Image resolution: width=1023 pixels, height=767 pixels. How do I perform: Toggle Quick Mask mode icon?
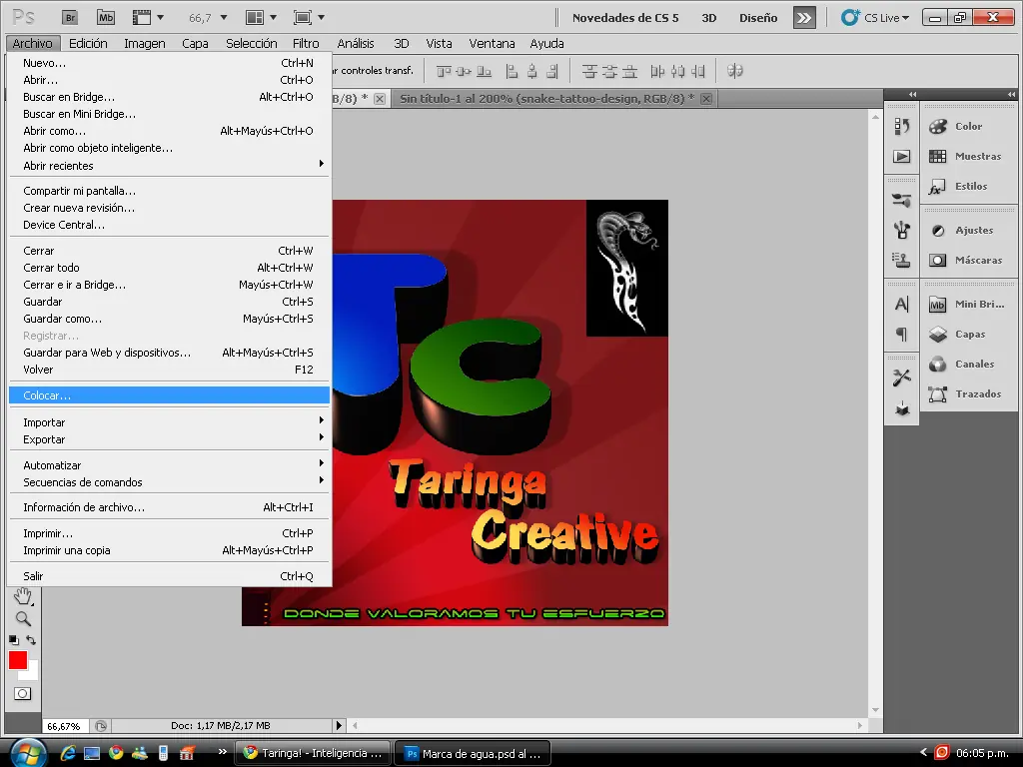tap(22, 694)
